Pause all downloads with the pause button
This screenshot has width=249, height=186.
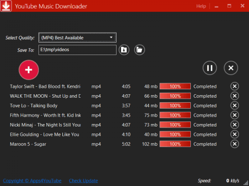[210, 68]
